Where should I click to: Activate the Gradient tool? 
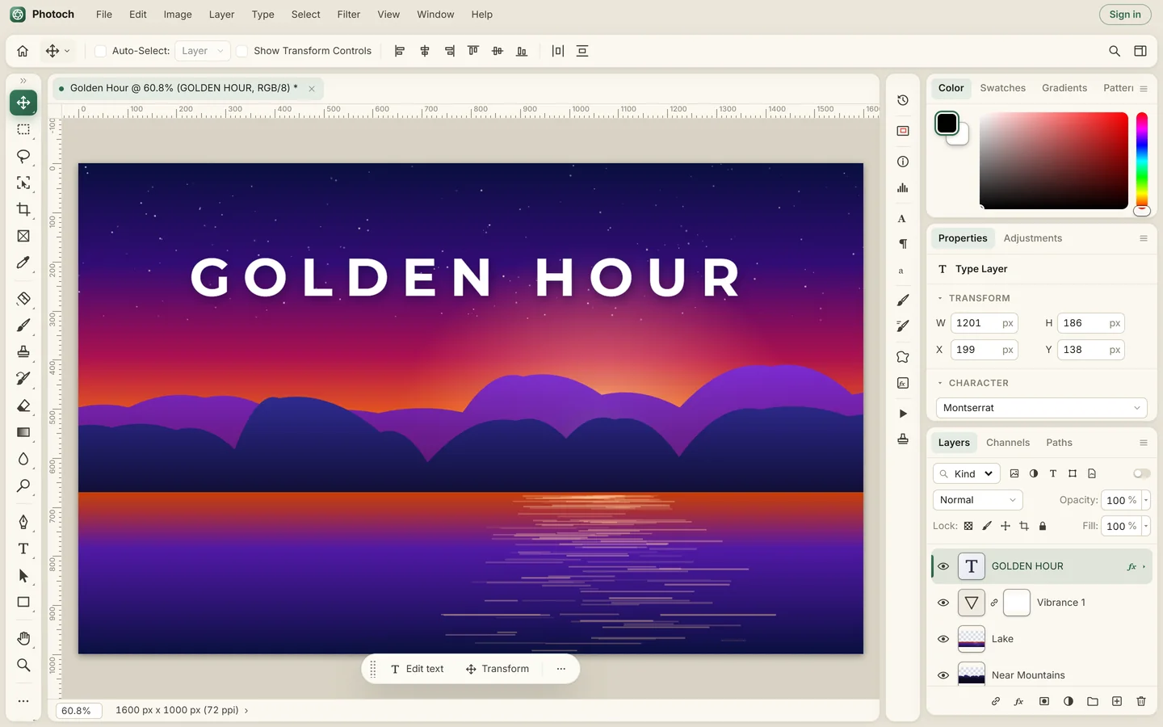(23, 432)
